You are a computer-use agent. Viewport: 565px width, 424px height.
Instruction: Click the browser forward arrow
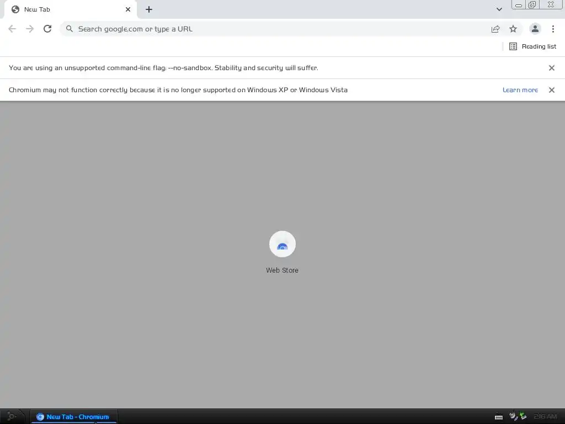click(x=30, y=29)
